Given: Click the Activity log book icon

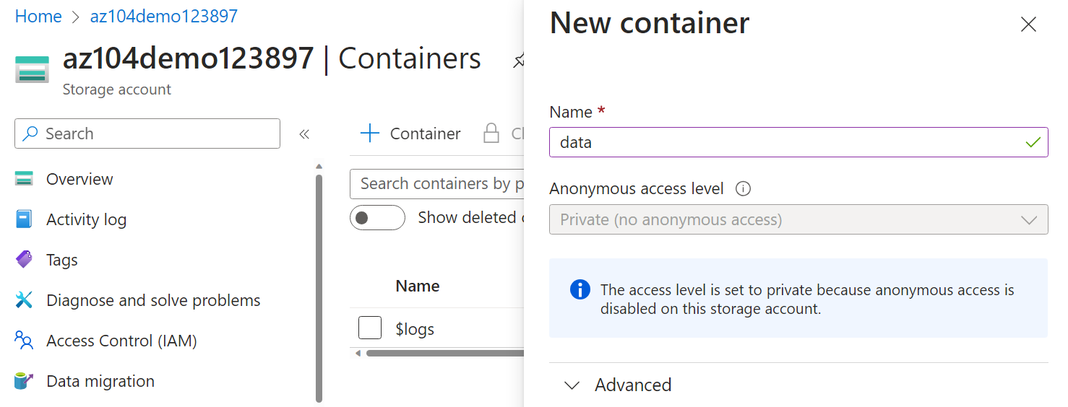Looking at the screenshot, I should click(24, 219).
